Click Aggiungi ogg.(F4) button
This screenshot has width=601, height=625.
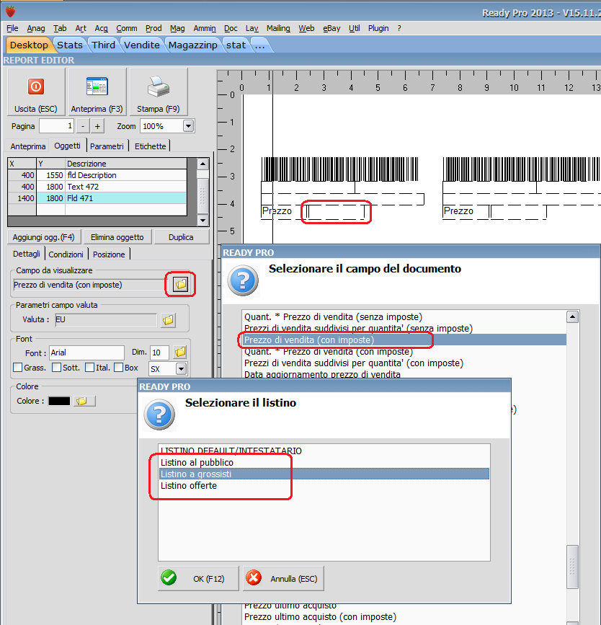click(43, 237)
